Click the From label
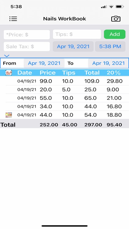This screenshot has height=229, width=129. pyautogui.click(x=9, y=63)
